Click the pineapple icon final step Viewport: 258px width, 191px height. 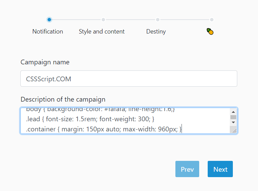point(210,32)
